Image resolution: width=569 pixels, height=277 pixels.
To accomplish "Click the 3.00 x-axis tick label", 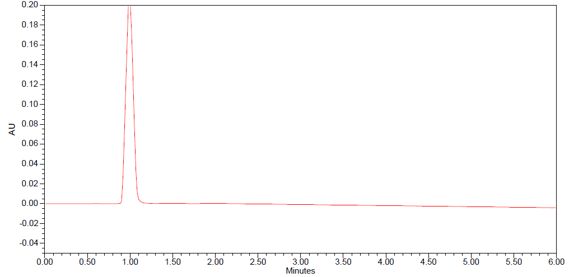I will tap(300, 262).
